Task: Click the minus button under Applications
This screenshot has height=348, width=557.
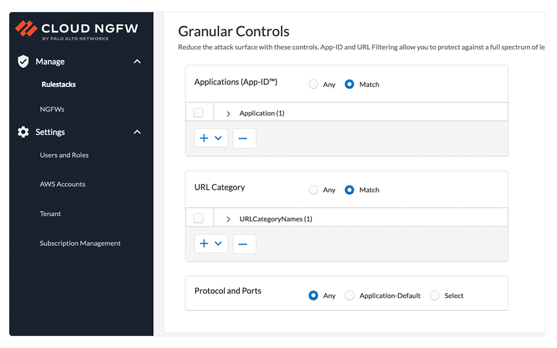Action: pos(244,139)
